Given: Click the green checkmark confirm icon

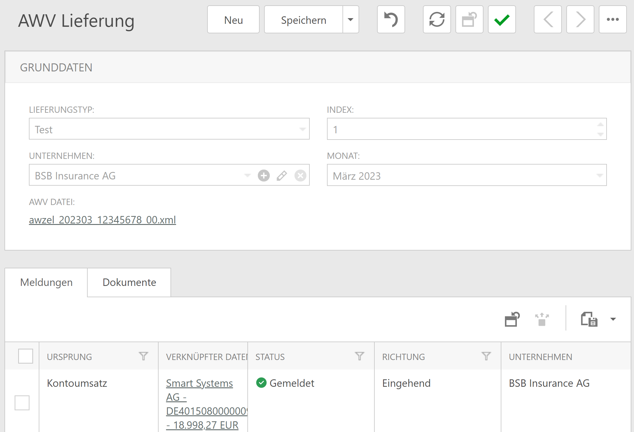Looking at the screenshot, I should click(502, 20).
